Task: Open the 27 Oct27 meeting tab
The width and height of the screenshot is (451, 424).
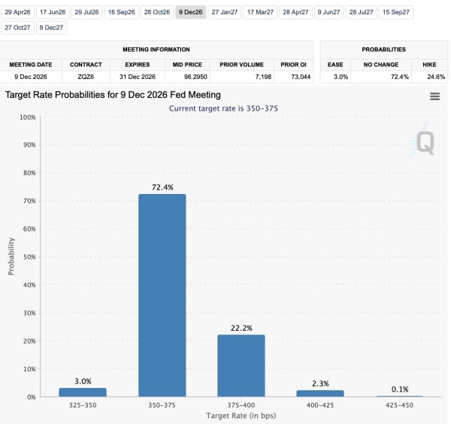Action: 18,27
